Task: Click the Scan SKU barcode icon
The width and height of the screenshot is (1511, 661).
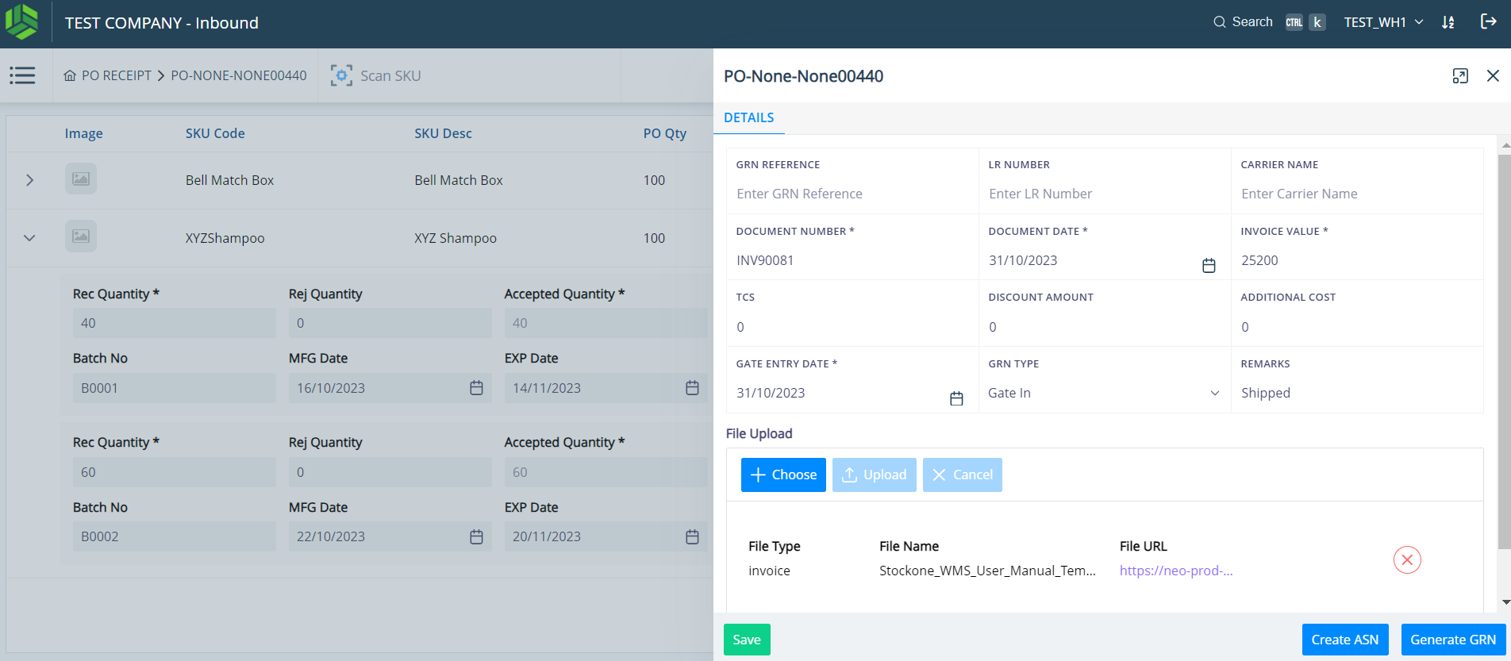Action: (x=341, y=75)
